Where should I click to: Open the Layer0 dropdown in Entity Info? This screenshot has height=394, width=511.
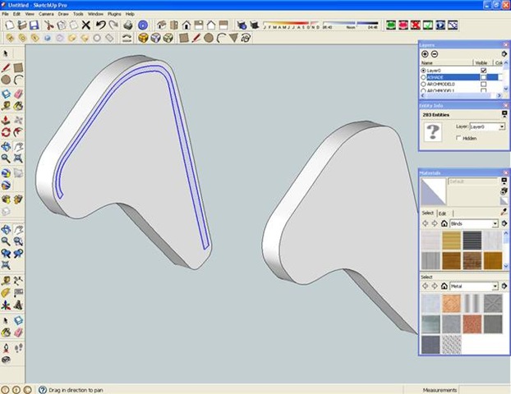501,127
